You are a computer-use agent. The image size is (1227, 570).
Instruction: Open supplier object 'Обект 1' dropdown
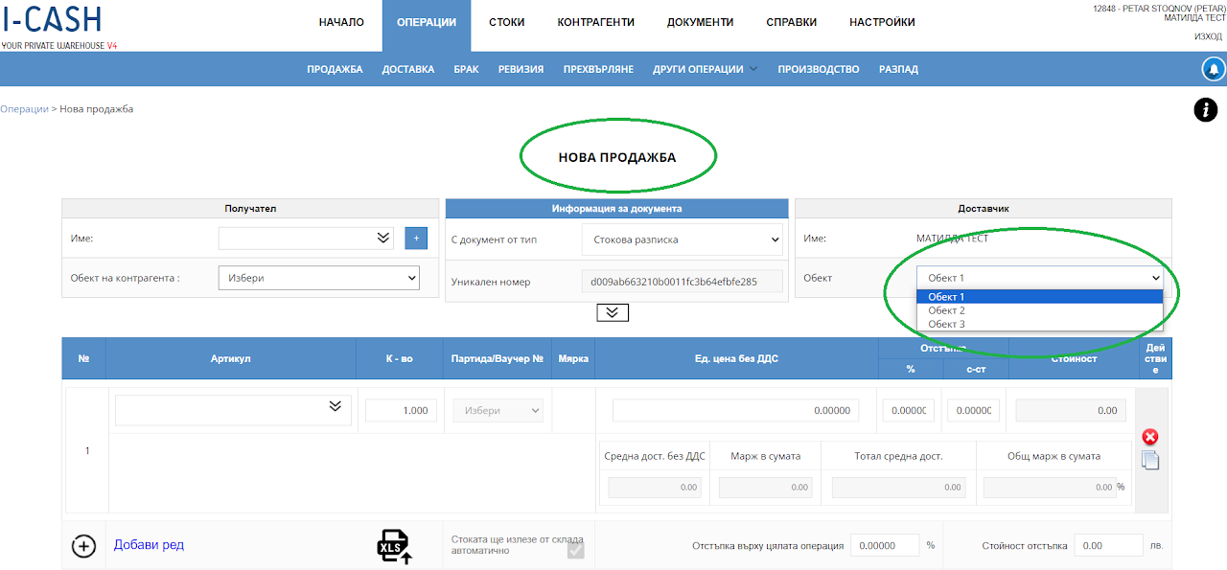1040,278
